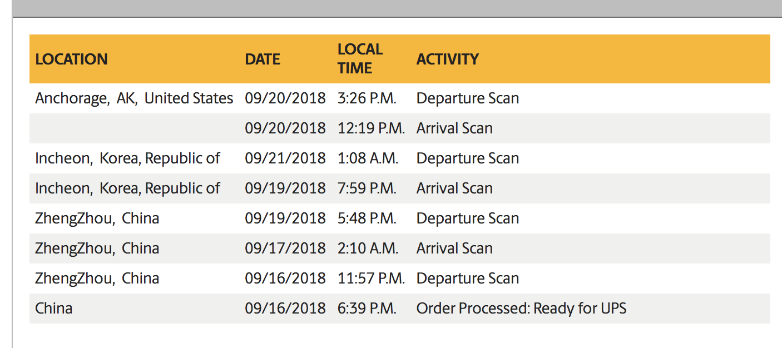Click the DATE column header
Image resolution: width=782 pixels, height=348 pixels.
[263, 59]
